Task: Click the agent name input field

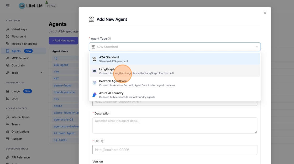Action: [x=175, y=103]
